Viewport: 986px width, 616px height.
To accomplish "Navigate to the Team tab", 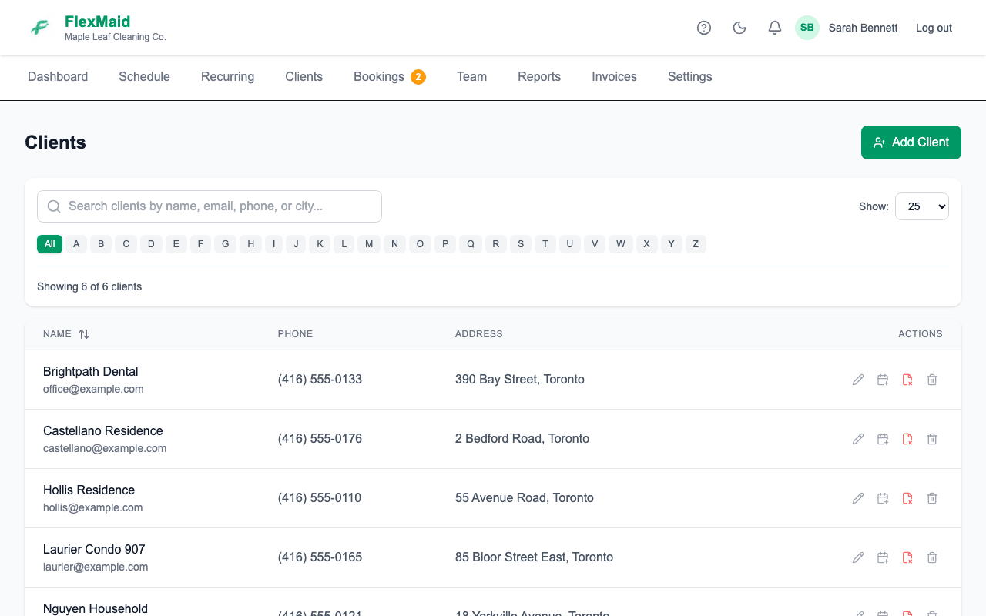I will [471, 77].
